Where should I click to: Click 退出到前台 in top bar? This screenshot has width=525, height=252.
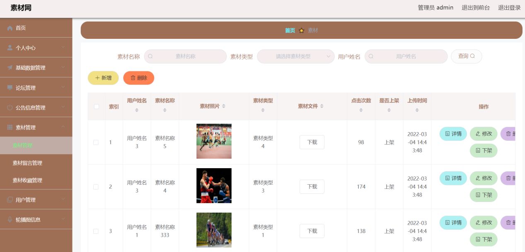(x=476, y=7)
